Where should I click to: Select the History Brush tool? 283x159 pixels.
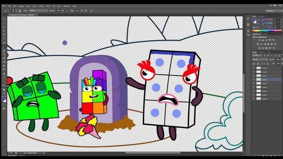click(x=4, y=54)
